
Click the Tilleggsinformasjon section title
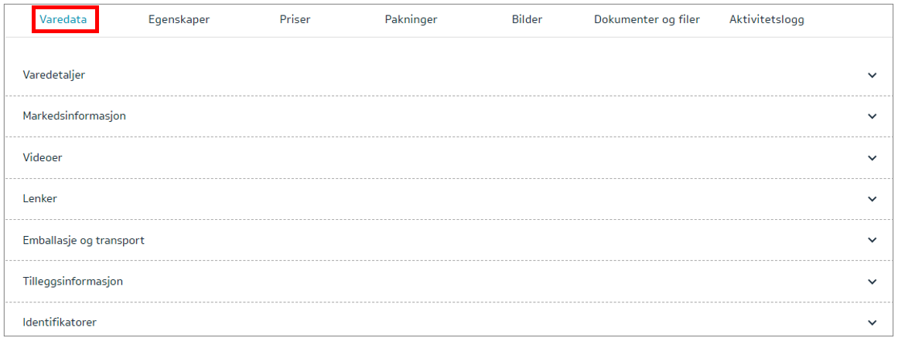[73, 282]
